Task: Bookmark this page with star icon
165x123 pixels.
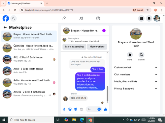Action: pos(148,10)
